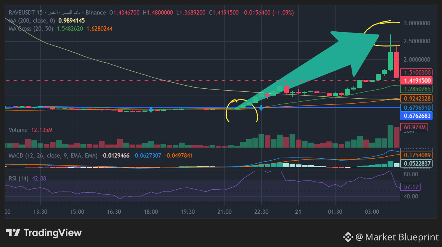Click the 15:00 time axis label
This screenshot has width=442, height=247.
77,212
